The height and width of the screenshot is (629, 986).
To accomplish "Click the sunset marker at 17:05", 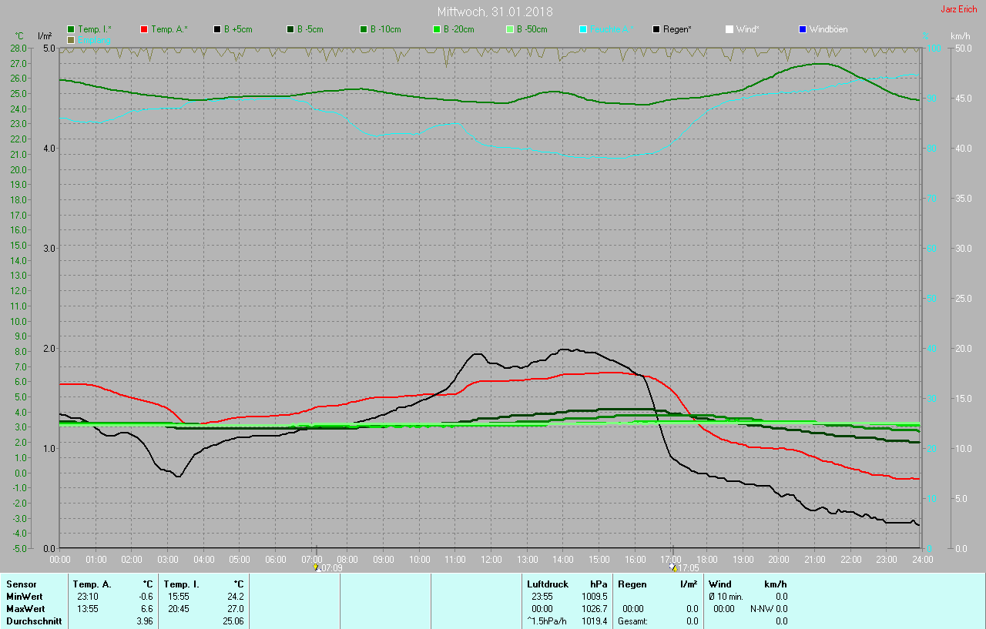I will point(674,567).
